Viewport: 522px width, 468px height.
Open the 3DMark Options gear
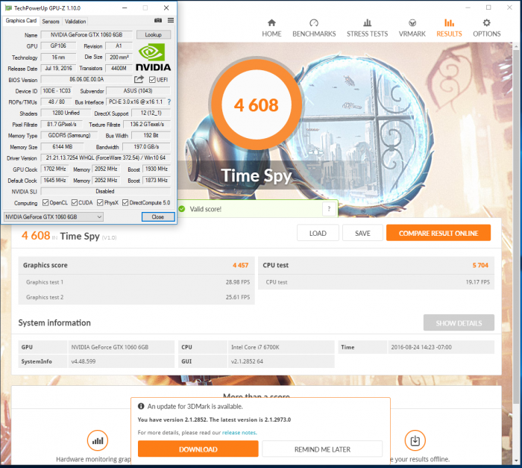[487, 28]
